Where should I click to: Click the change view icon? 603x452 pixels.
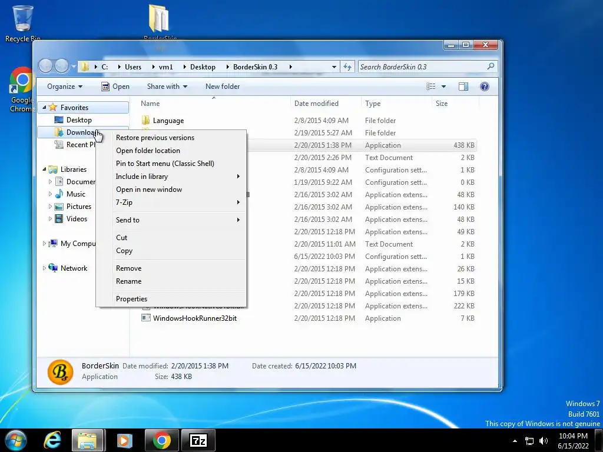tap(430, 87)
